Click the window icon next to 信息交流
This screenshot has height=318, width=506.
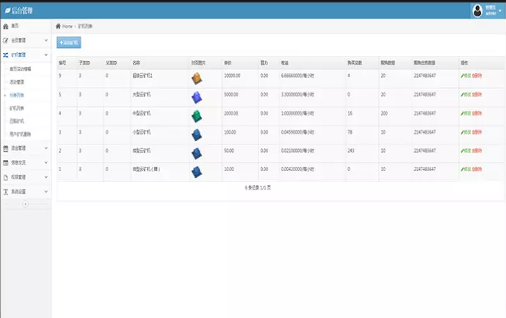[x=5, y=163]
